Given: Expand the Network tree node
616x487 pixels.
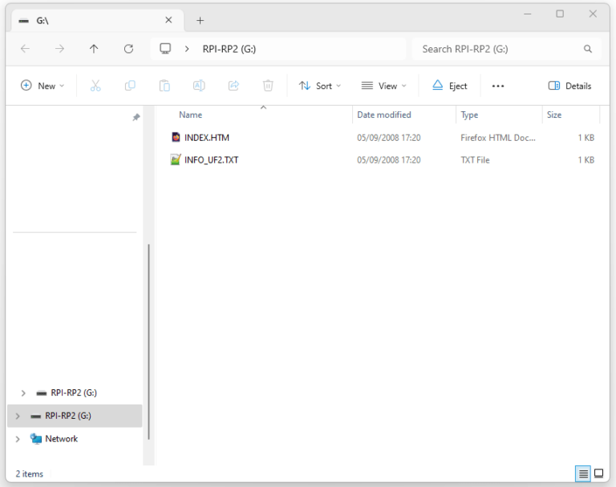Looking at the screenshot, I should tap(18, 439).
